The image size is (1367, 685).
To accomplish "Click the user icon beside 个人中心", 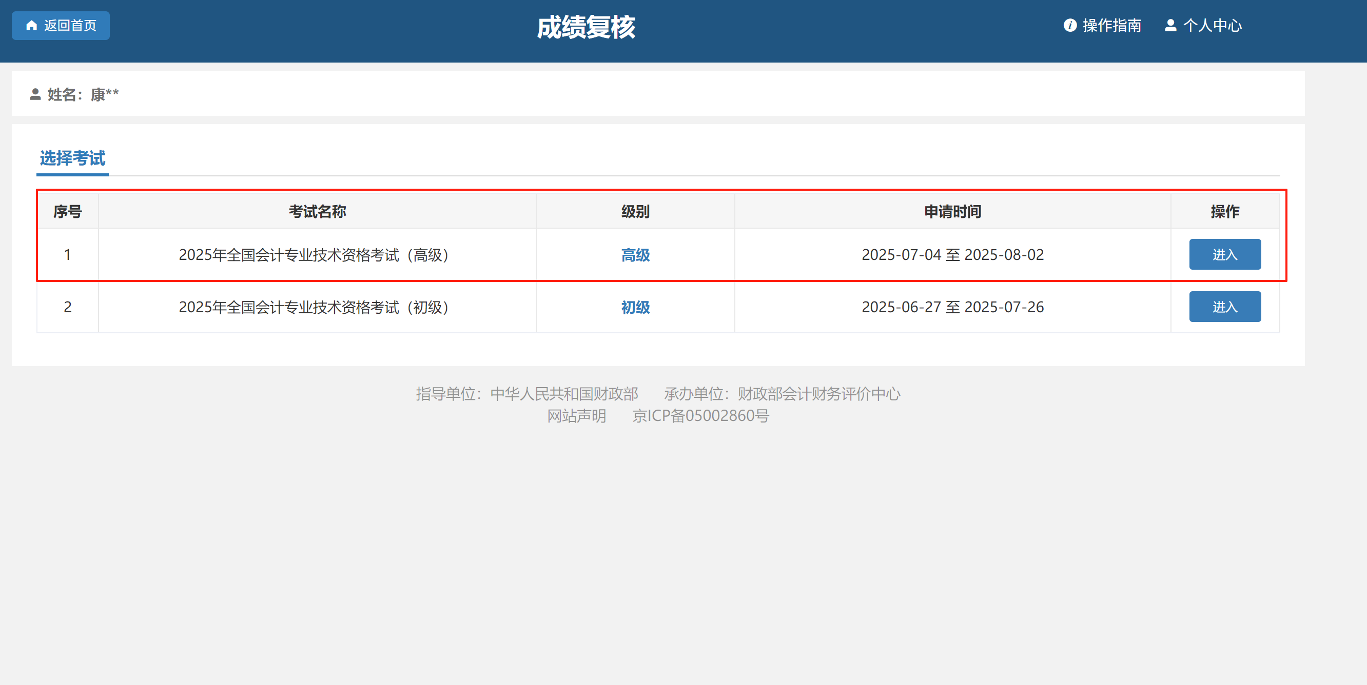I will [x=1170, y=26].
